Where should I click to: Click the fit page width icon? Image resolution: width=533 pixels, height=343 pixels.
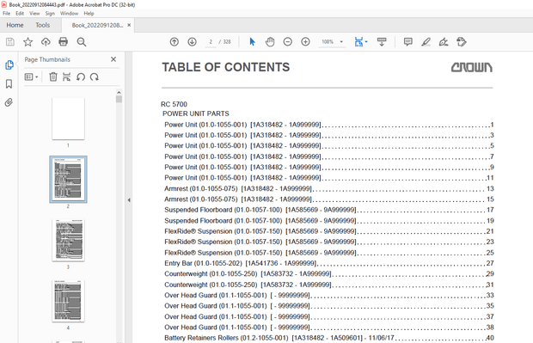click(x=358, y=42)
